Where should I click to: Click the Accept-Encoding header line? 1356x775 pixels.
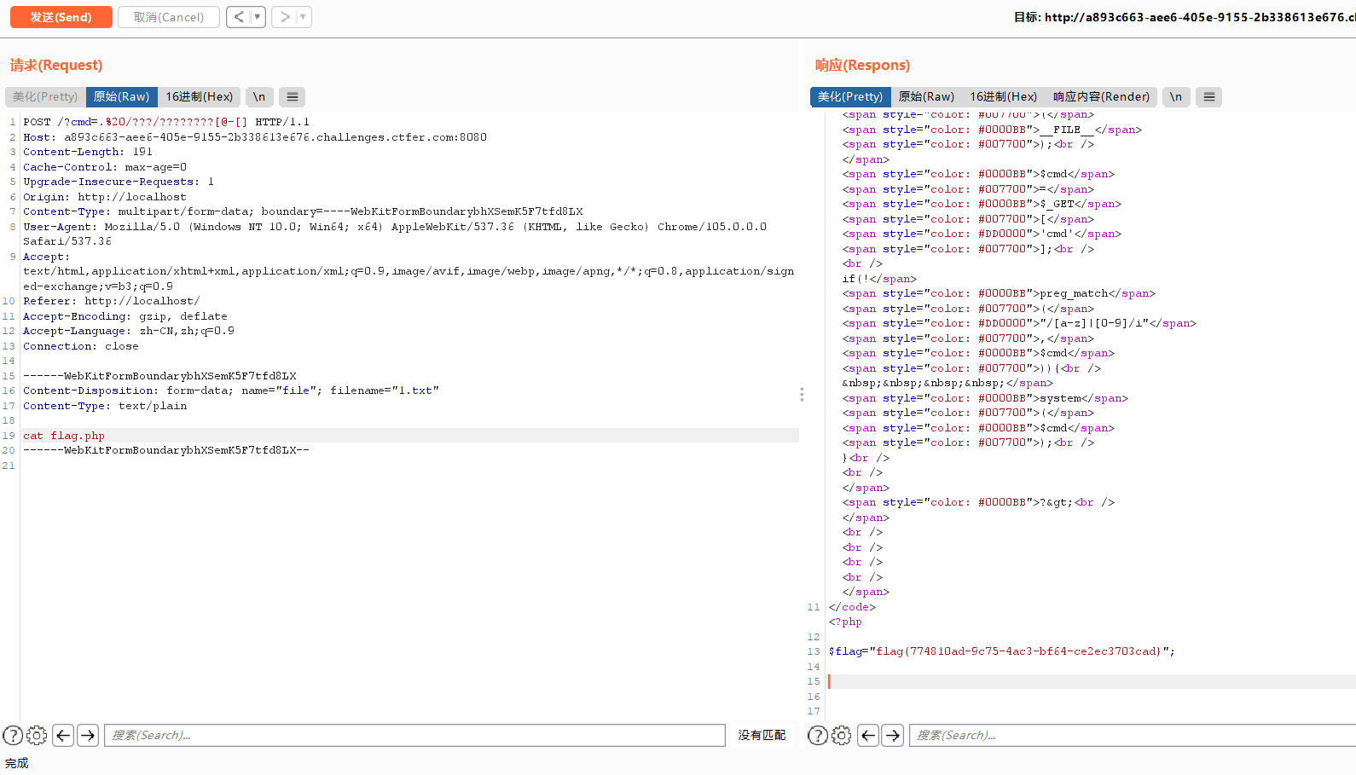tap(125, 316)
